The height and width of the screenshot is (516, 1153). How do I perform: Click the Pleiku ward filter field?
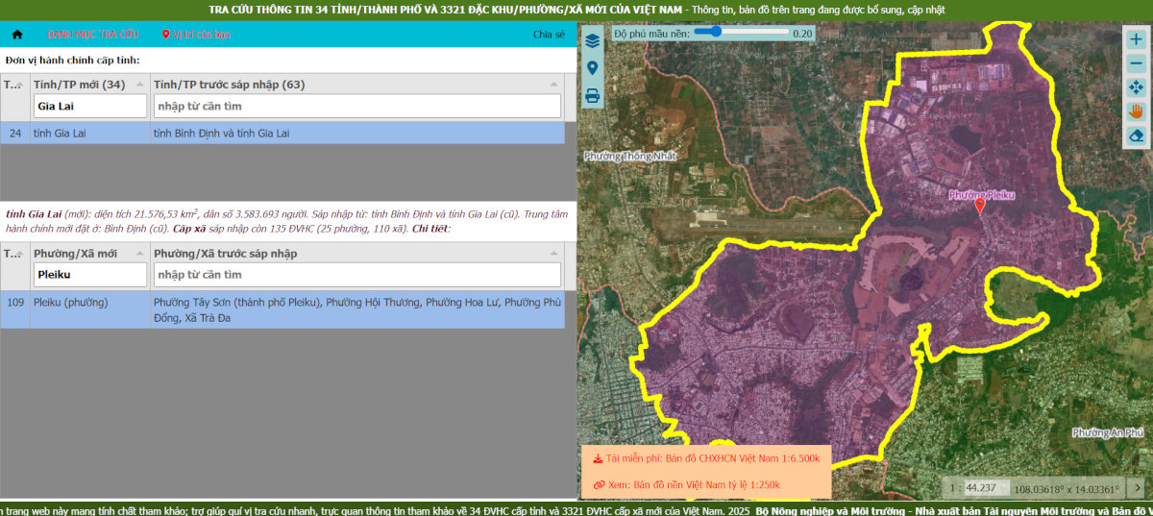tap(90, 275)
